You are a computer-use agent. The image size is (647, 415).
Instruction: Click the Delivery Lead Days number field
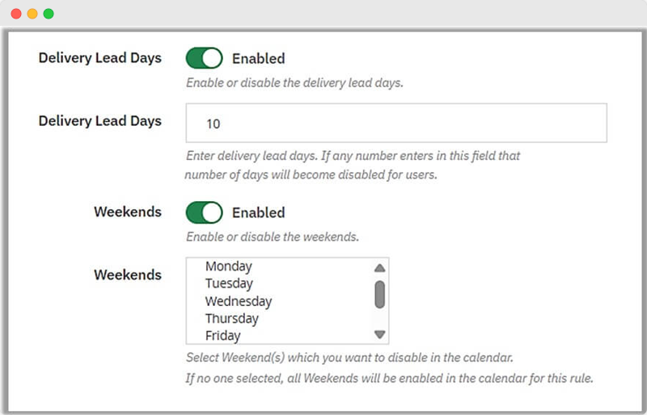coord(396,124)
